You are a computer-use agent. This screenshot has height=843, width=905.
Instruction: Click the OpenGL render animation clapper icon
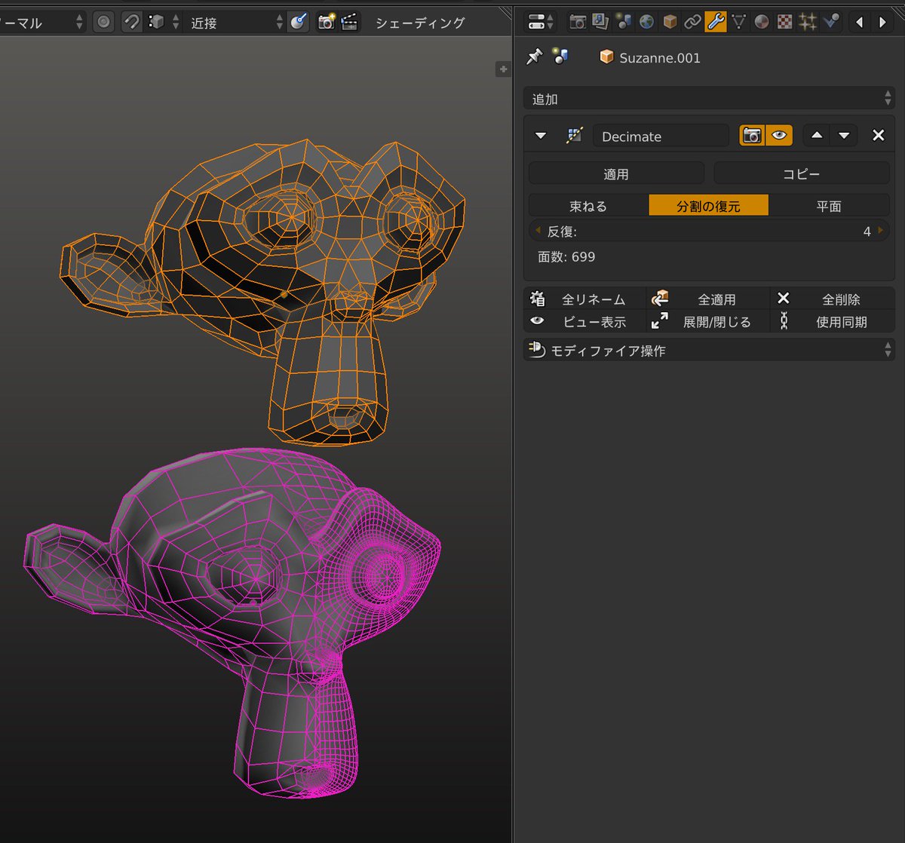click(349, 22)
